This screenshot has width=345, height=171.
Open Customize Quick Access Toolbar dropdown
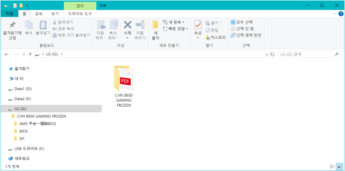point(27,5)
